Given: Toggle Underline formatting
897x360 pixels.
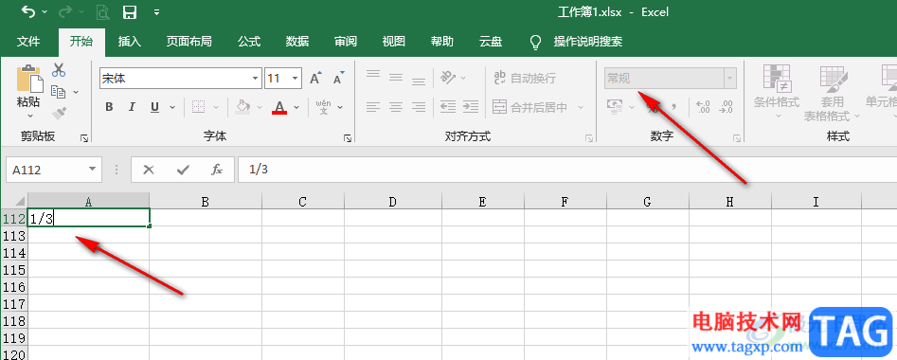Looking at the screenshot, I should [x=154, y=107].
